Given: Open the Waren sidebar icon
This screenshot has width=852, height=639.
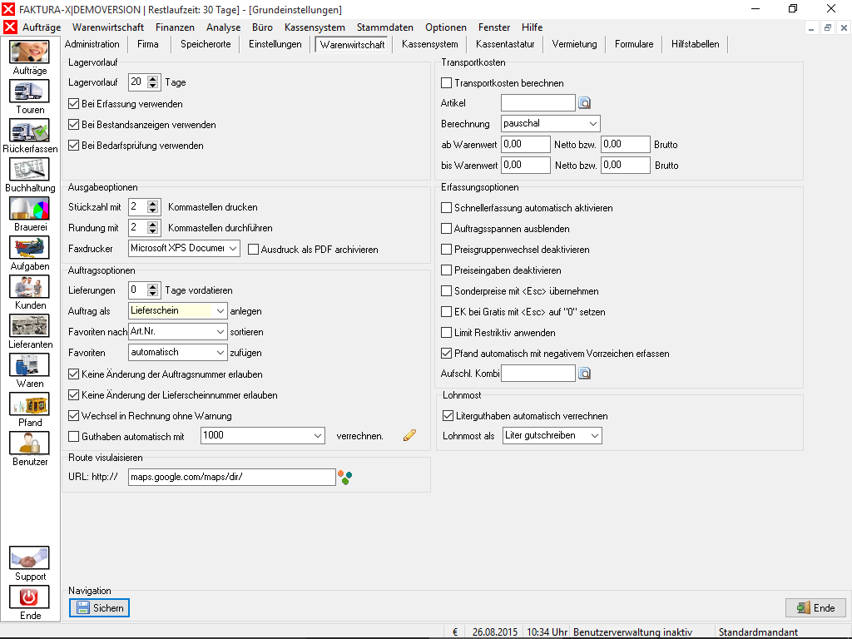Looking at the screenshot, I should [29, 365].
